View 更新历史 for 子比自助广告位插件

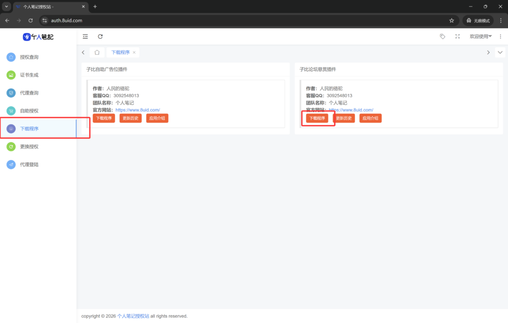[130, 118]
